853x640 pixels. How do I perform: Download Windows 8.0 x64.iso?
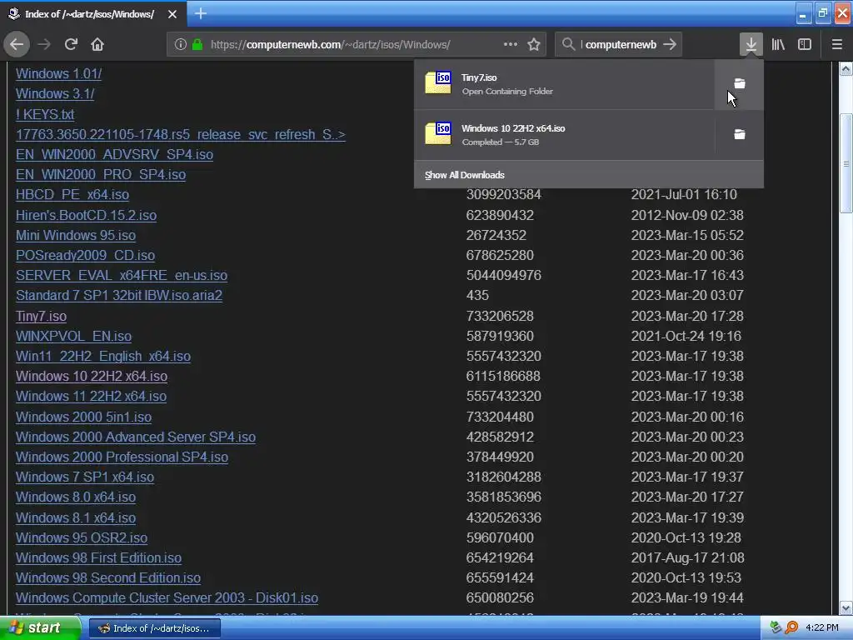click(76, 497)
